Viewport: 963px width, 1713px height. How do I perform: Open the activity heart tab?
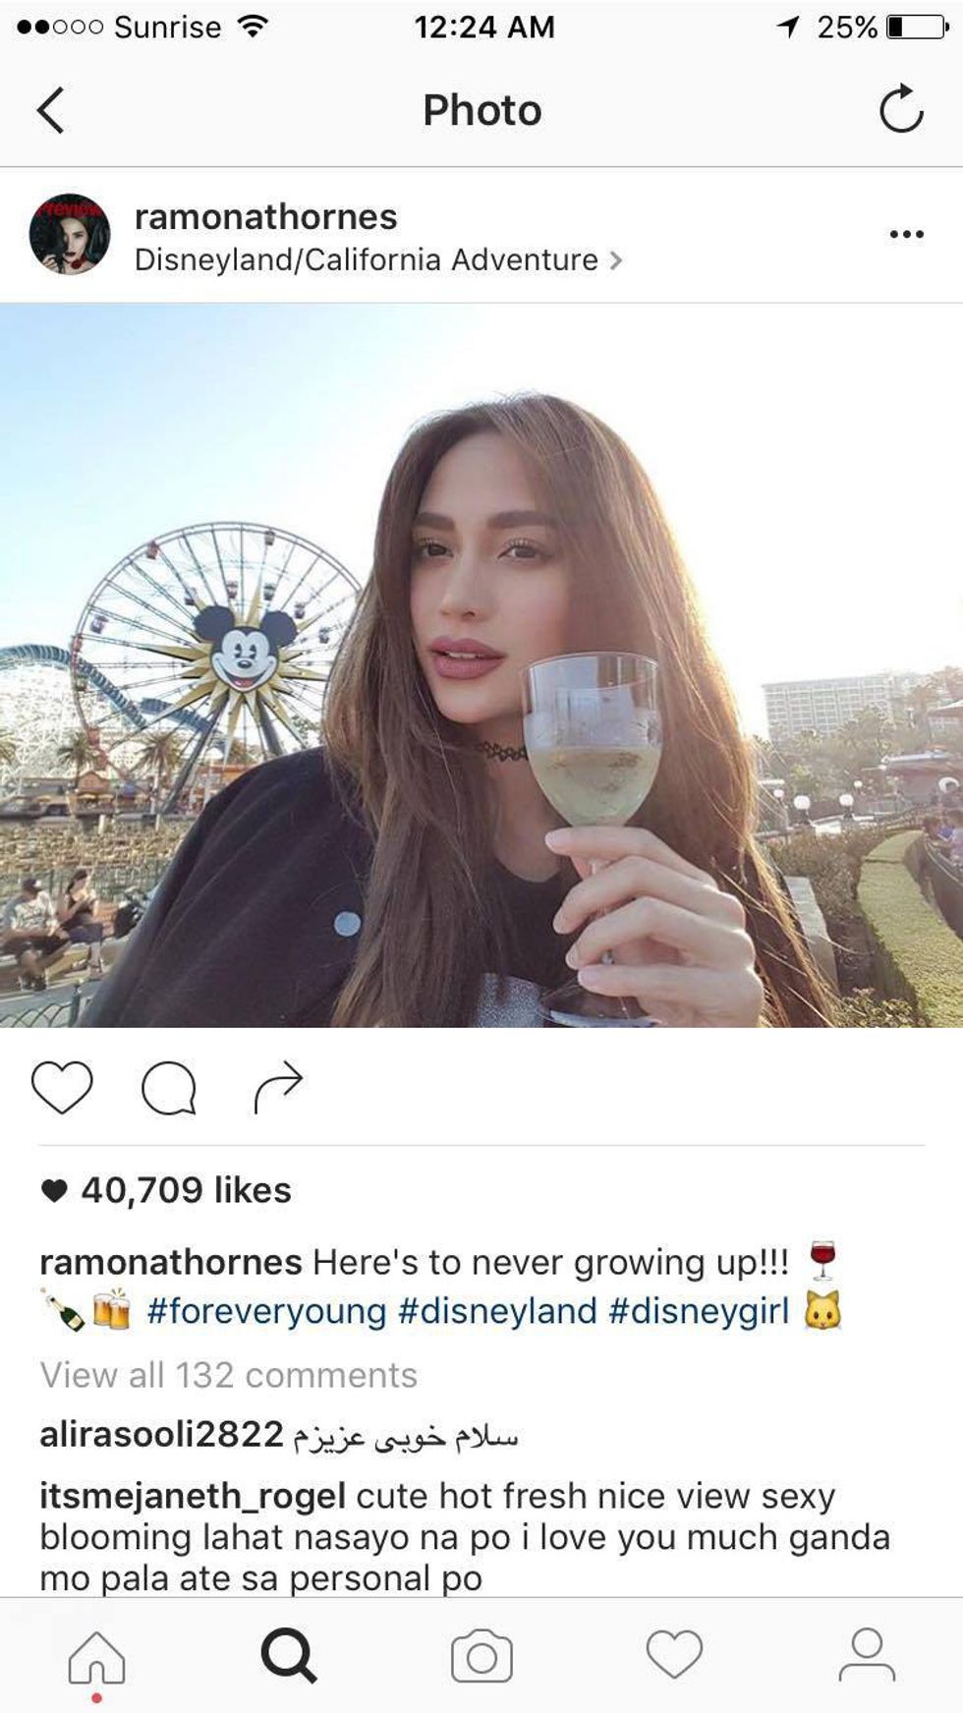click(674, 1654)
